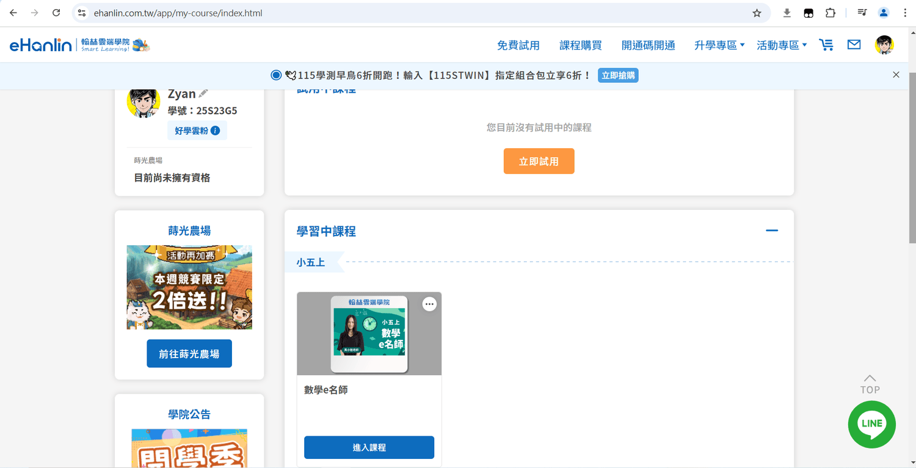Close the promotion announcement bar
Screen dimensions: 916x468
[x=896, y=75]
